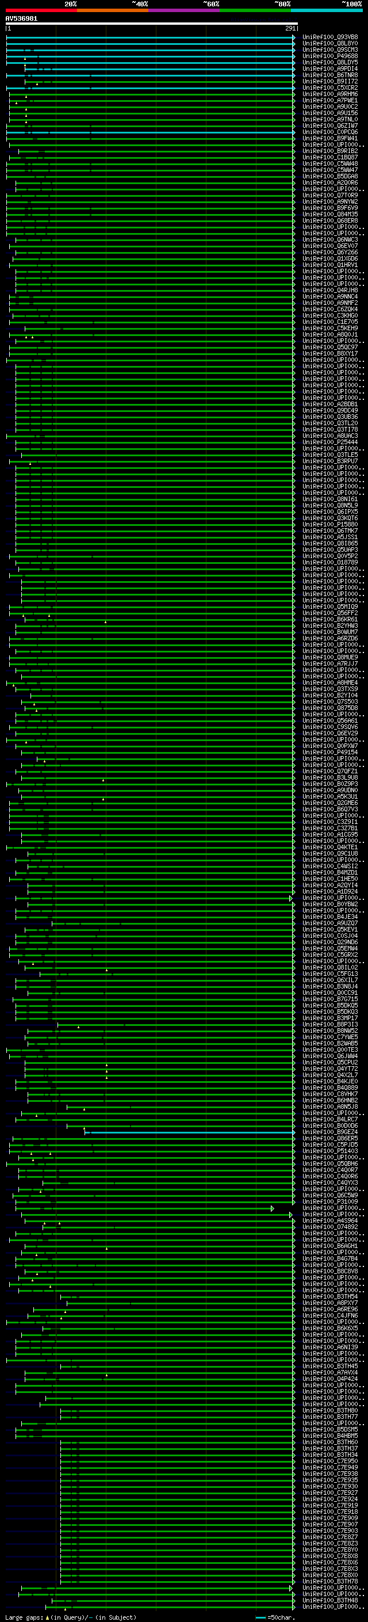
Task: Click the cyan ~100% identity color segment
Action: pyautogui.click(x=327, y=10)
